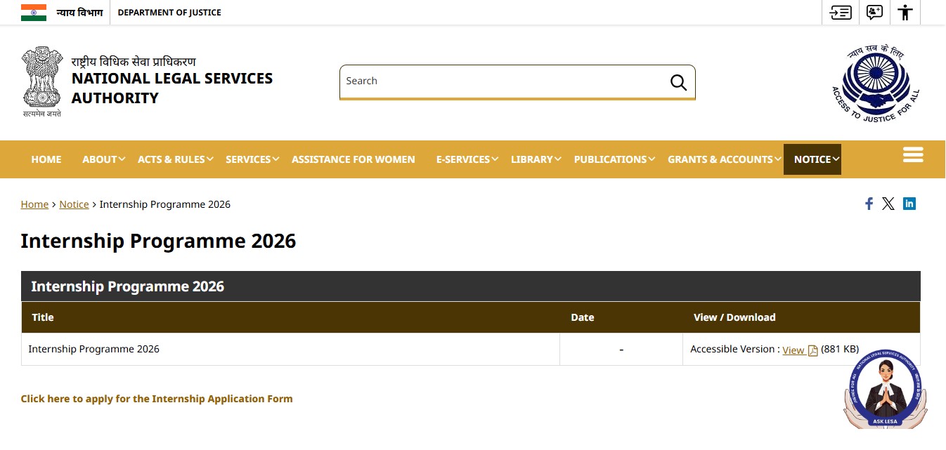Share page on Facebook
The width and height of the screenshot is (946, 450).
(869, 204)
